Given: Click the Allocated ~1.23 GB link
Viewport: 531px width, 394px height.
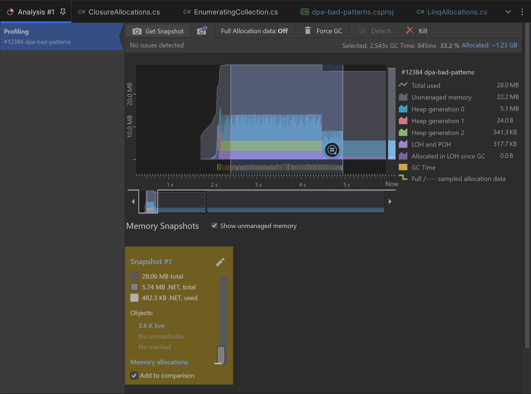Looking at the screenshot, I should pyautogui.click(x=489, y=45).
